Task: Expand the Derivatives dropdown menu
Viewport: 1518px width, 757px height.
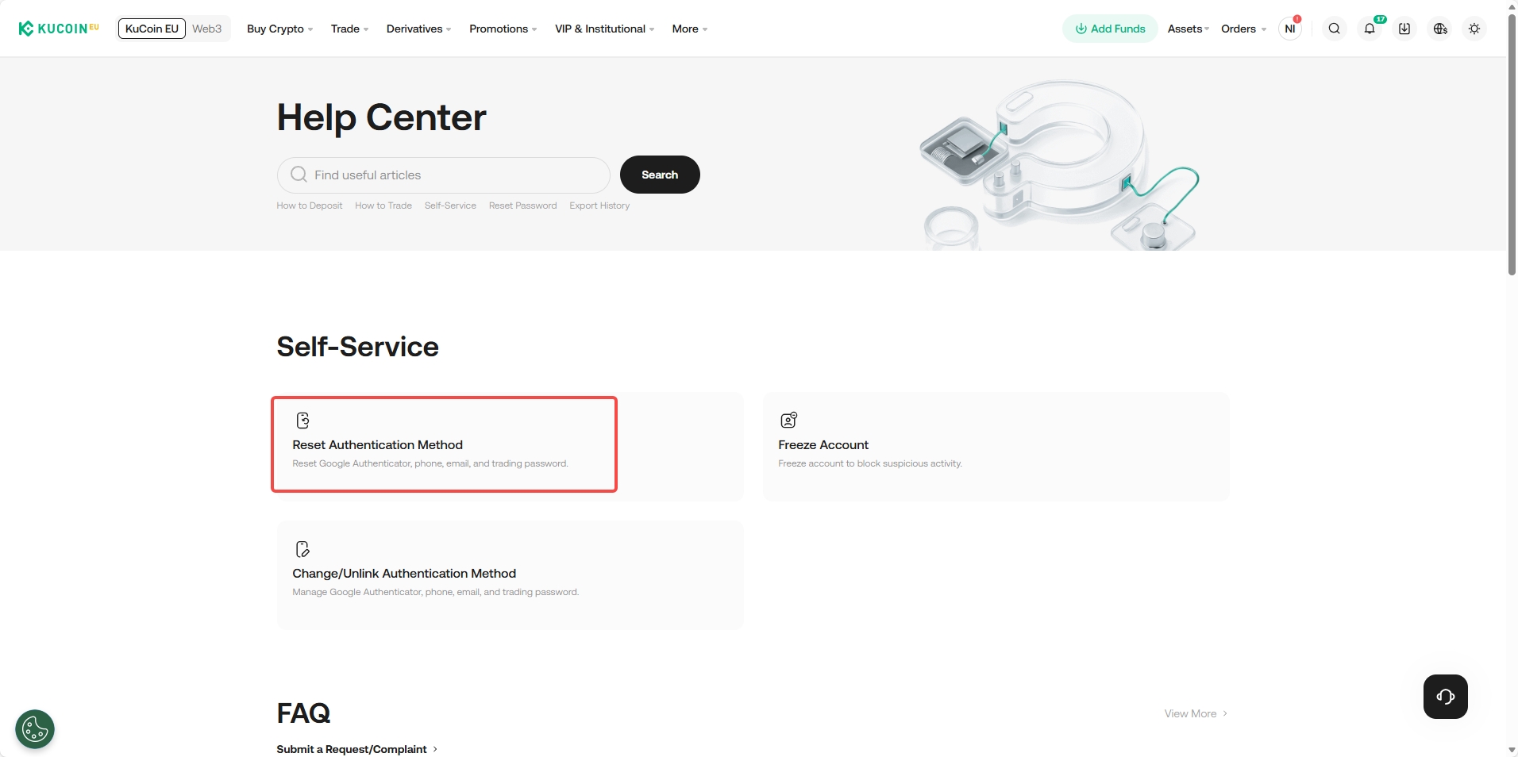Action: click(x=418, y=29)
